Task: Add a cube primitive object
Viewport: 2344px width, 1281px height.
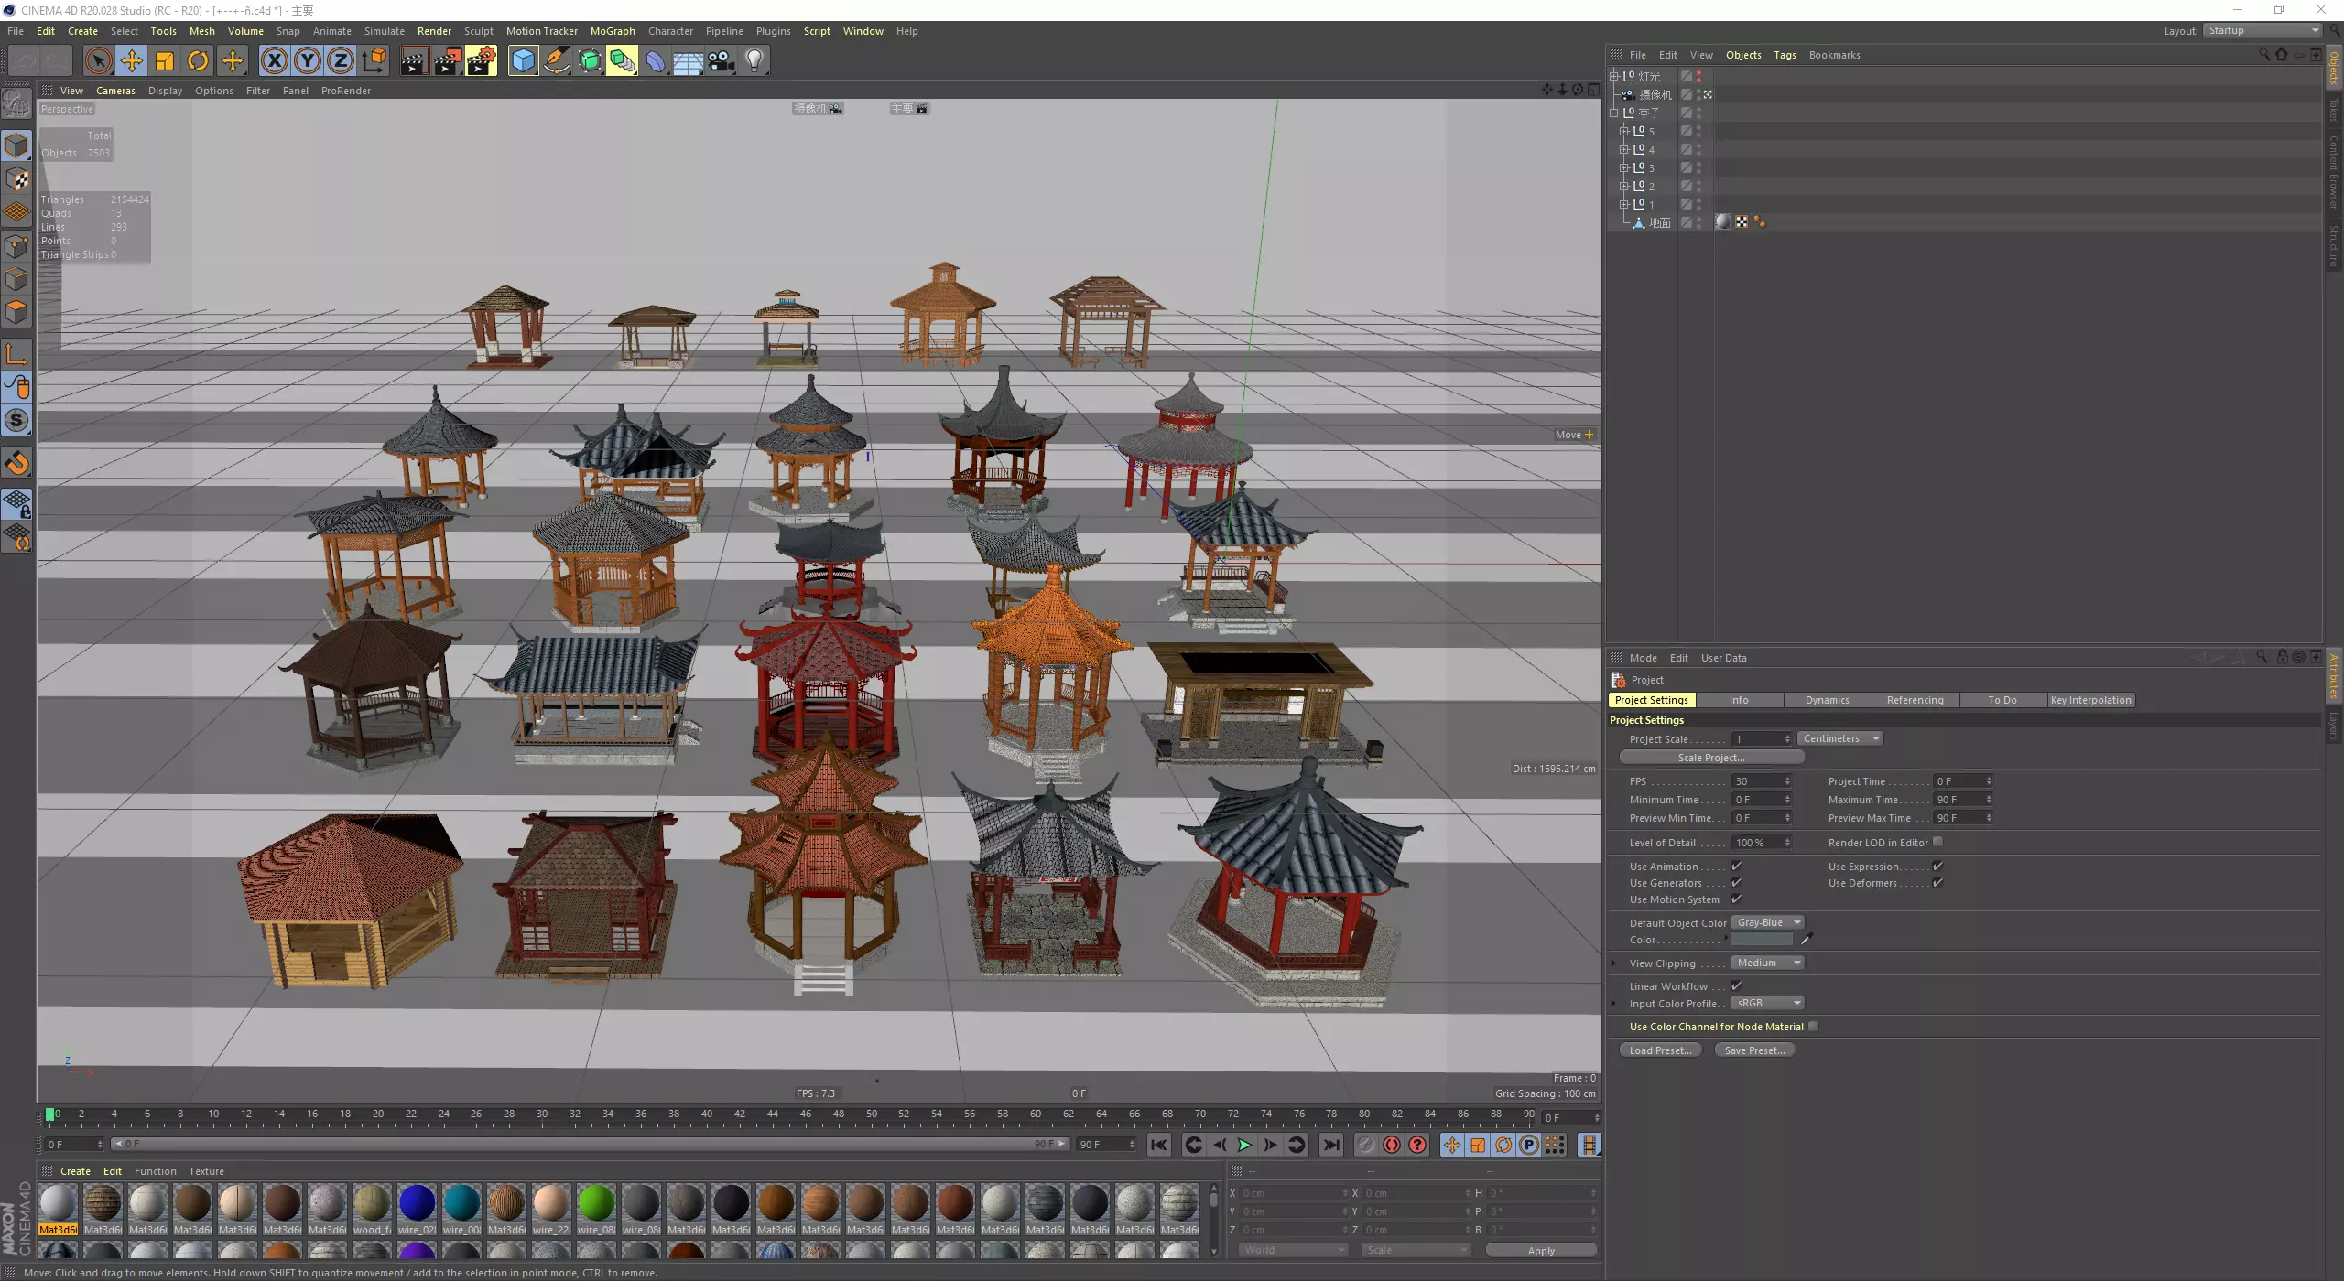Action: [523, 61]
